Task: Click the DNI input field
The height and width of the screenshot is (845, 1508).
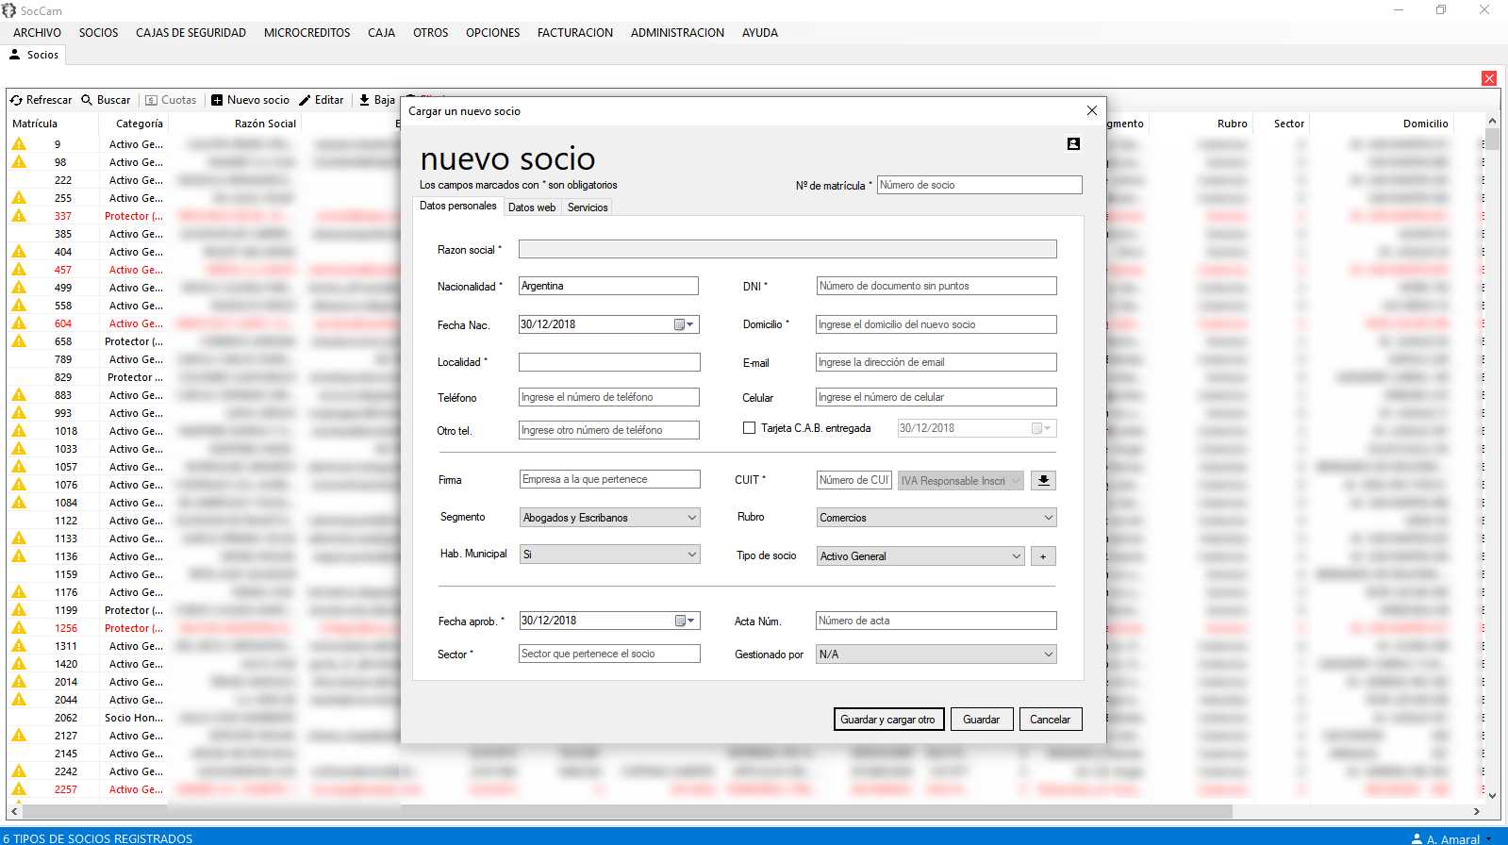Action: click(x=936, y=286)
